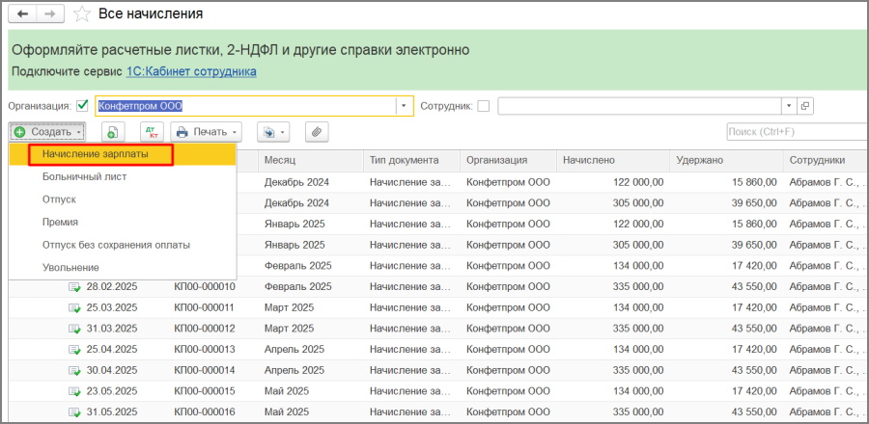Sort by the Организация column header
869x424 pixels.
(x=508, y=160)
